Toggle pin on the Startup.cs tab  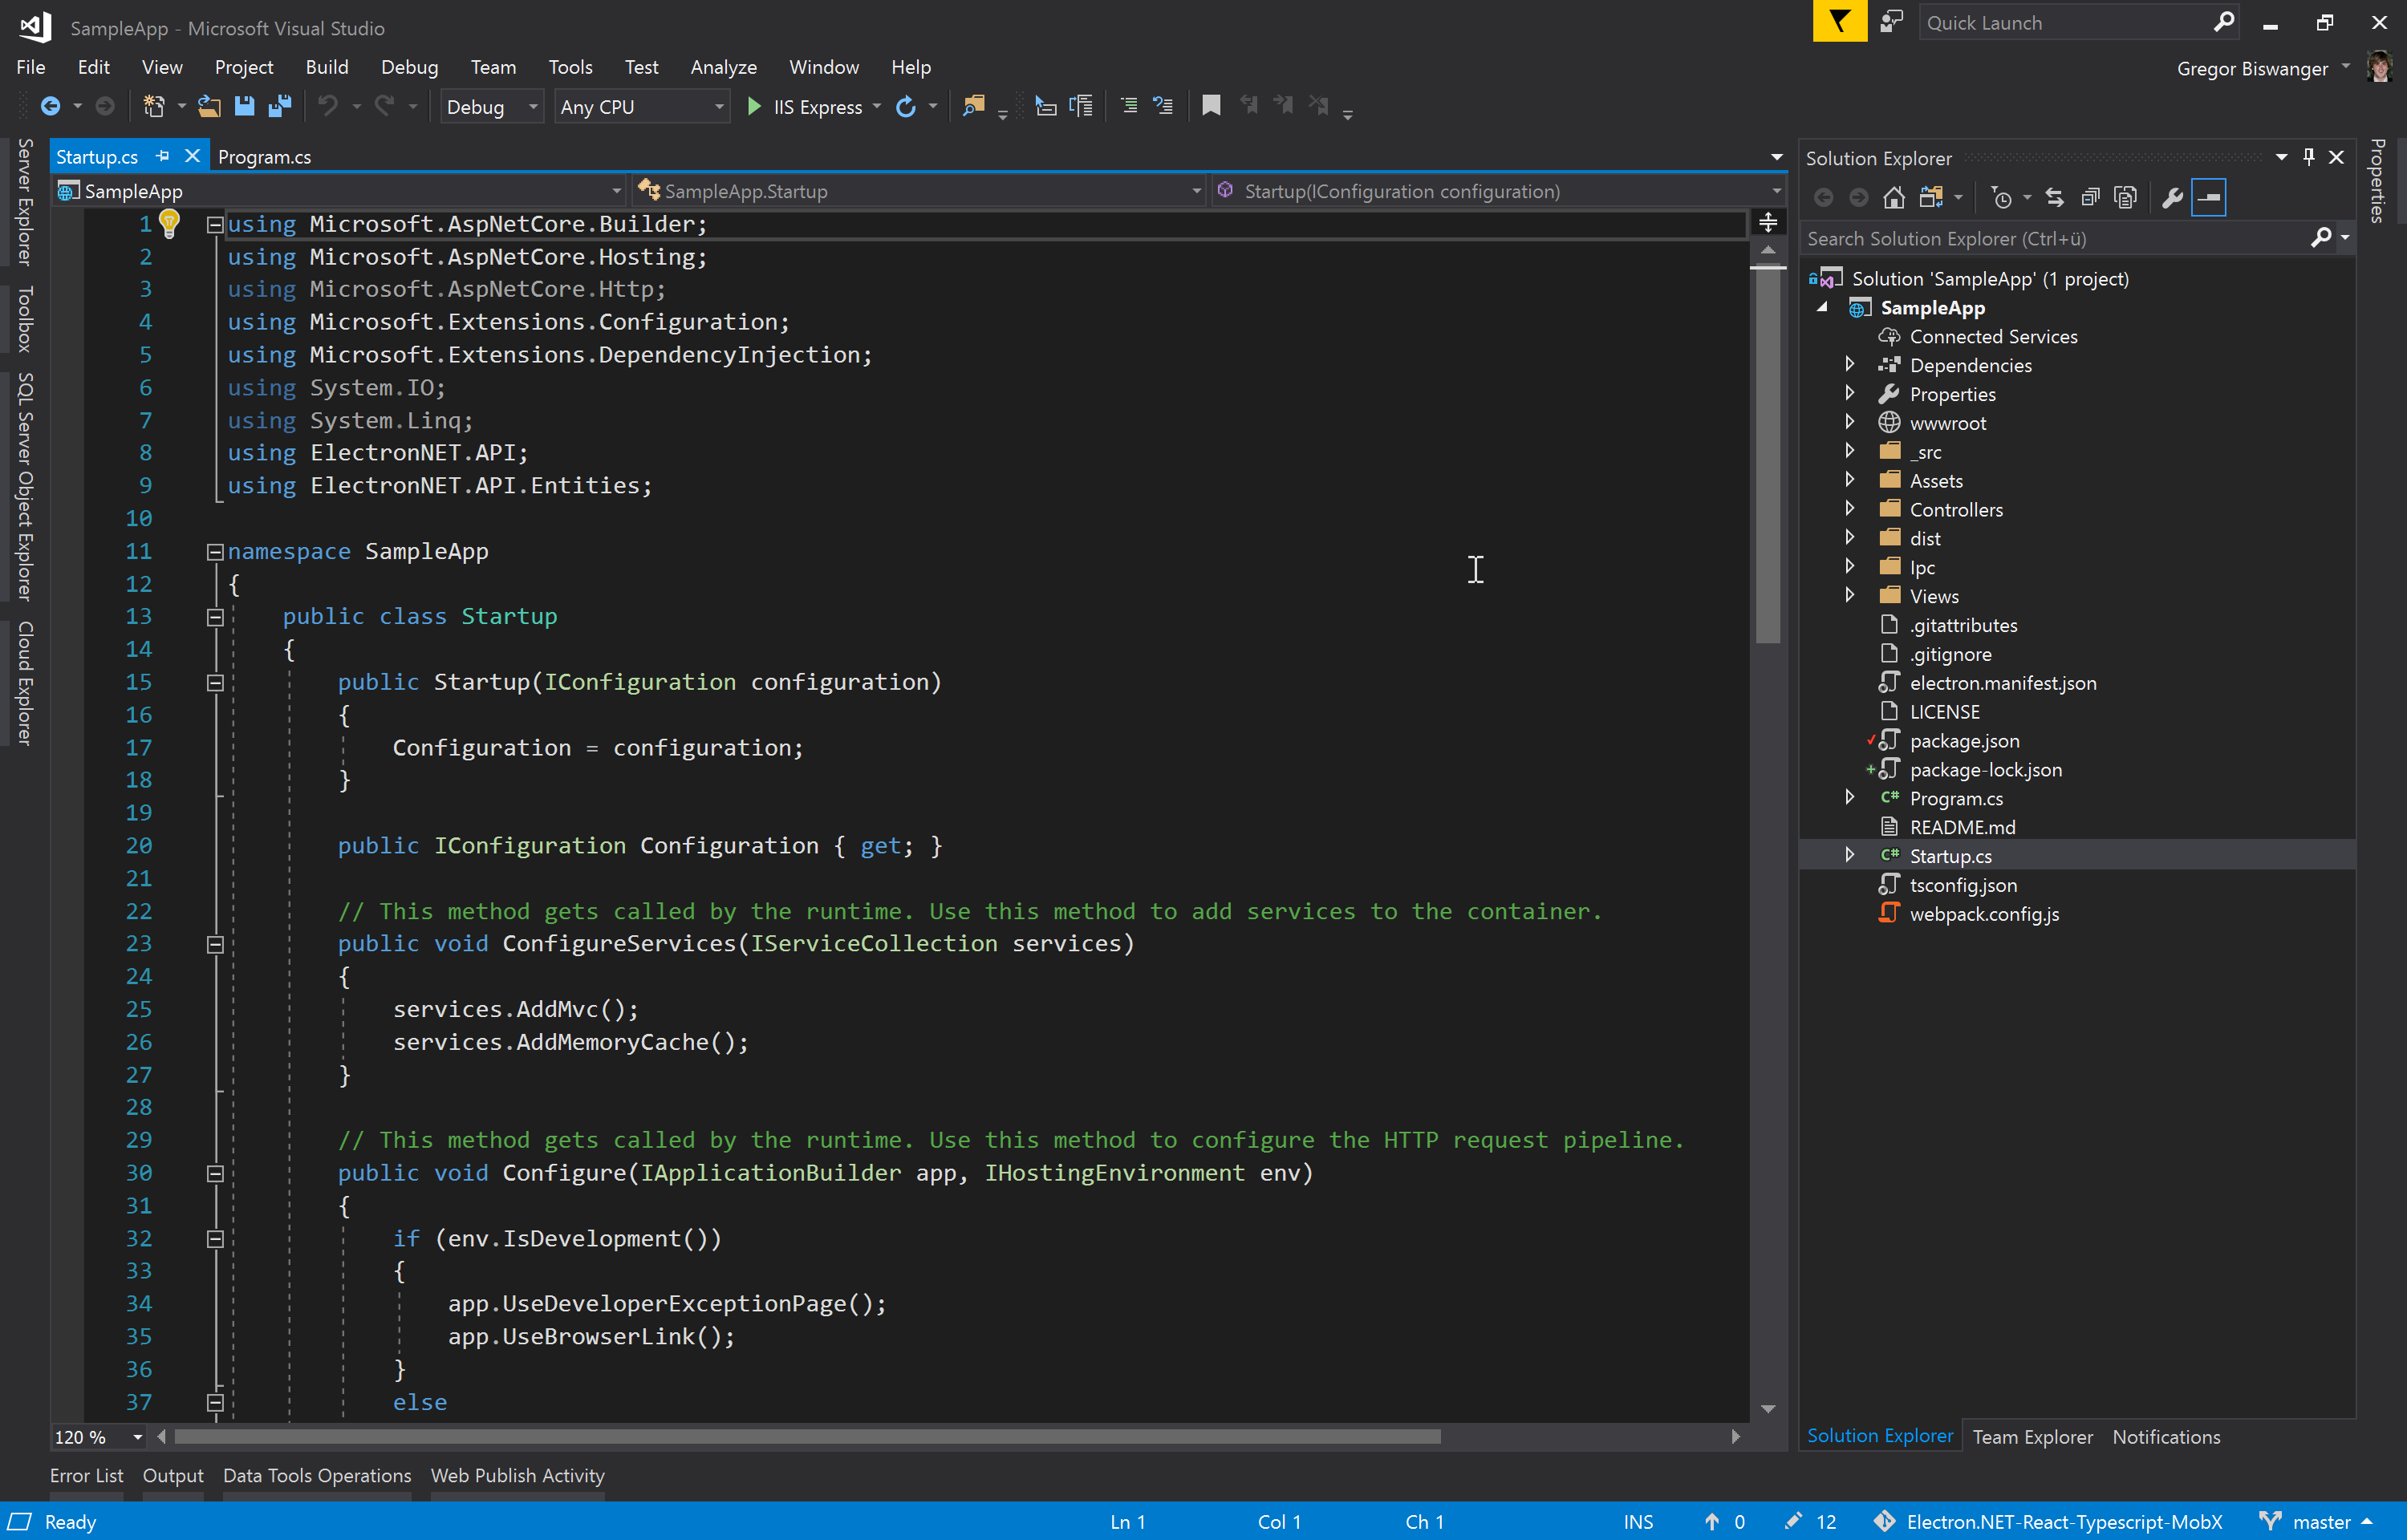coord(163,156)
